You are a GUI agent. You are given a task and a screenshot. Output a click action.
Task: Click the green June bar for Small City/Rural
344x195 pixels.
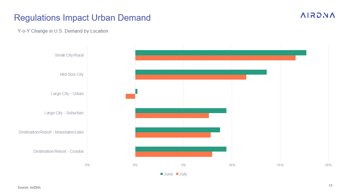pyautogui.click(x=221, y=53)
